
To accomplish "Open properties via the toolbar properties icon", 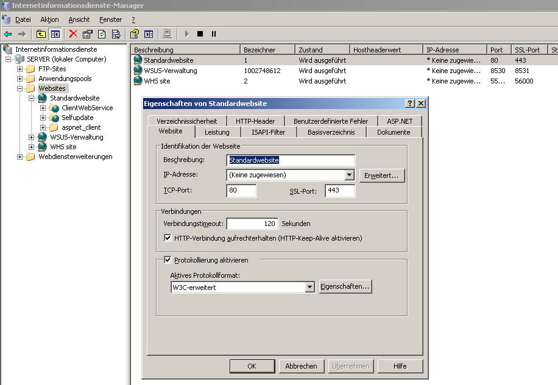I will pos(87,34).
